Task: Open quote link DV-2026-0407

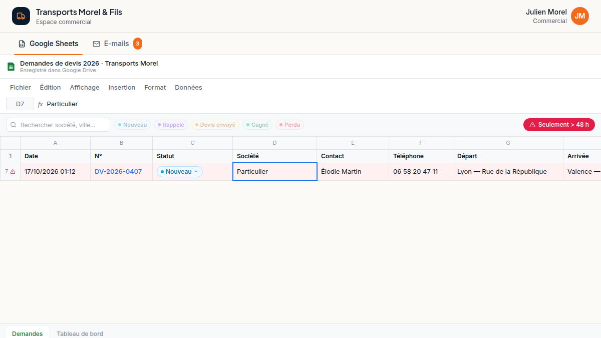Action: [x=118, y=172]
